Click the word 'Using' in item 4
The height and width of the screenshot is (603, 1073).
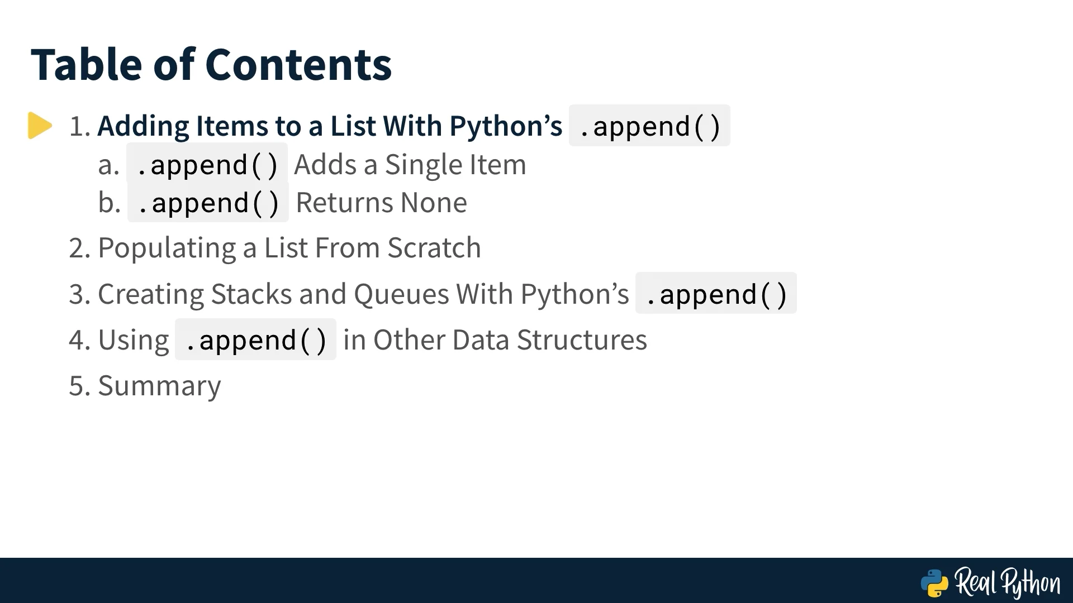pos(133,340)
